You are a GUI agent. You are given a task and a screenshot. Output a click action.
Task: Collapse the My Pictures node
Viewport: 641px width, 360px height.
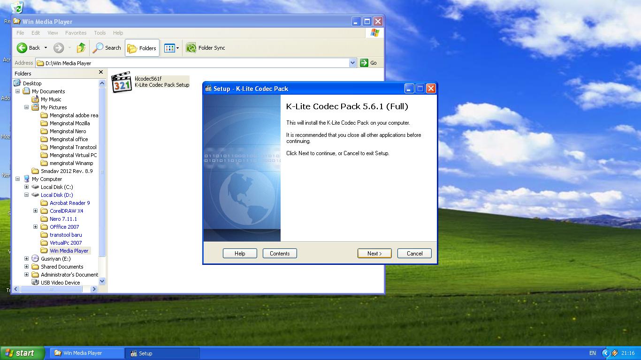pyautogui.click(x=27, y=107)
